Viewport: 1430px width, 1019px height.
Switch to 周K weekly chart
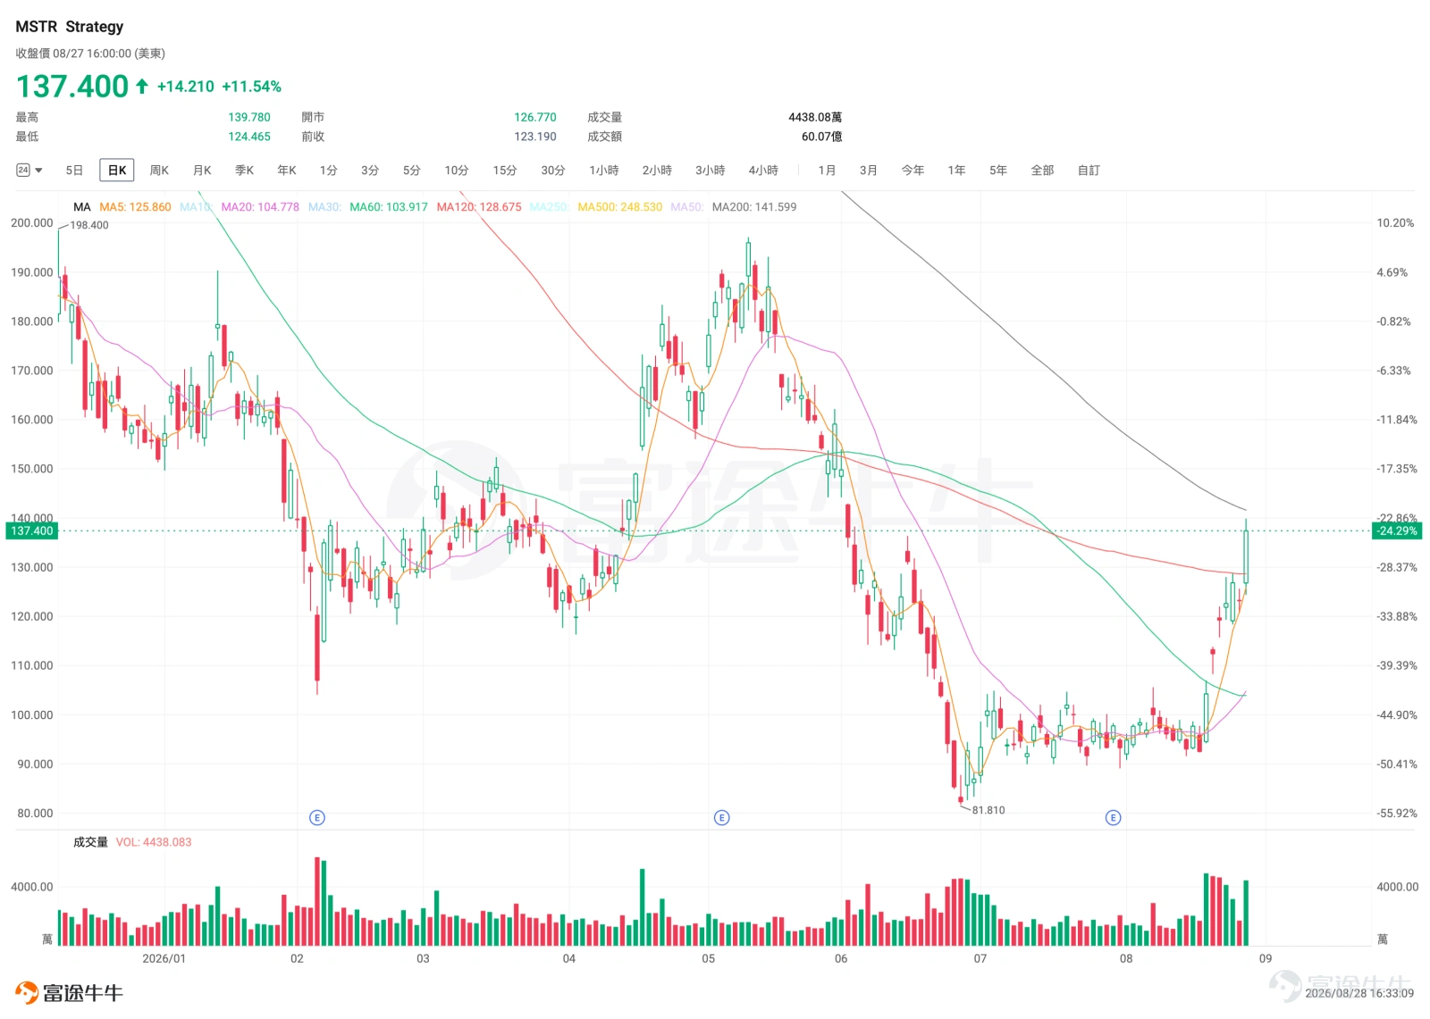pyautogui.click(x=159, y=170)
